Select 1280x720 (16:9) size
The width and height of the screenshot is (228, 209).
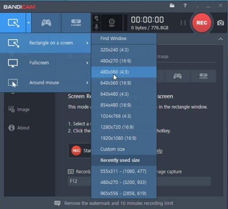pyautogui.click(x=124, y=127)
